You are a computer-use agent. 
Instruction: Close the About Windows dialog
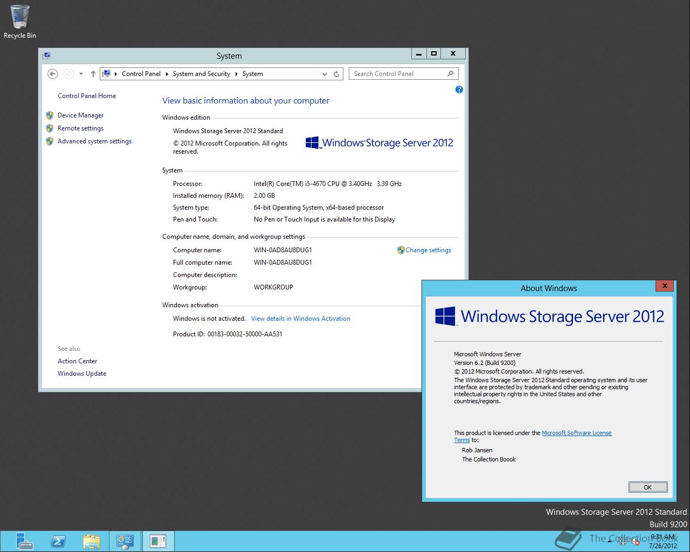click(x=665, y=286)
